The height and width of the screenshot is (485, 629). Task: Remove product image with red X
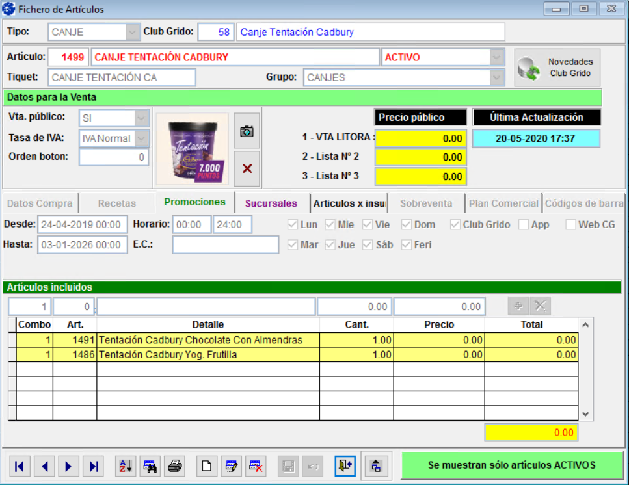click(x=247, y=169)
